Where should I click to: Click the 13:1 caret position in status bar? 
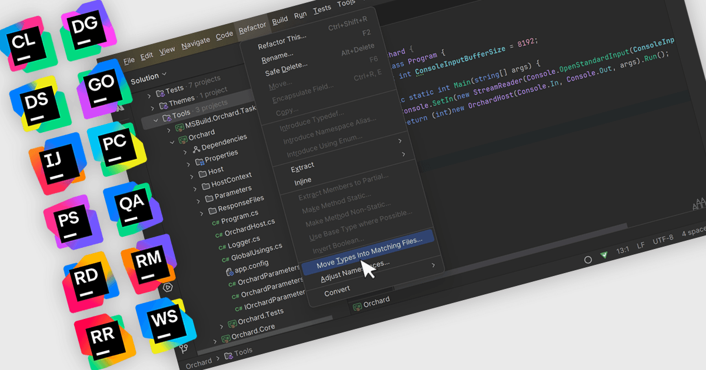point(623,251)
